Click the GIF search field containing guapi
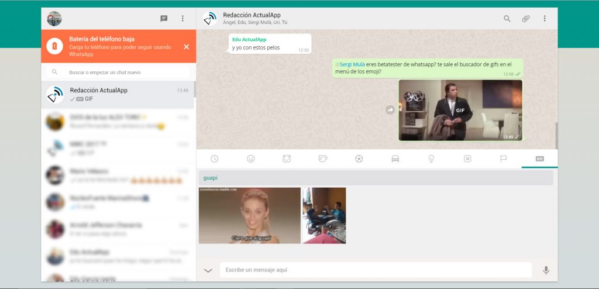This screenshot has width=599, height=289. tap(376, 178)
